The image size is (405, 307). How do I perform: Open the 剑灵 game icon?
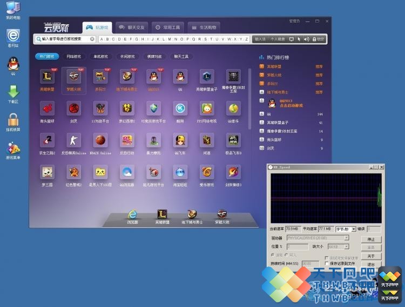pyautogui.click(x=73, y=108)
